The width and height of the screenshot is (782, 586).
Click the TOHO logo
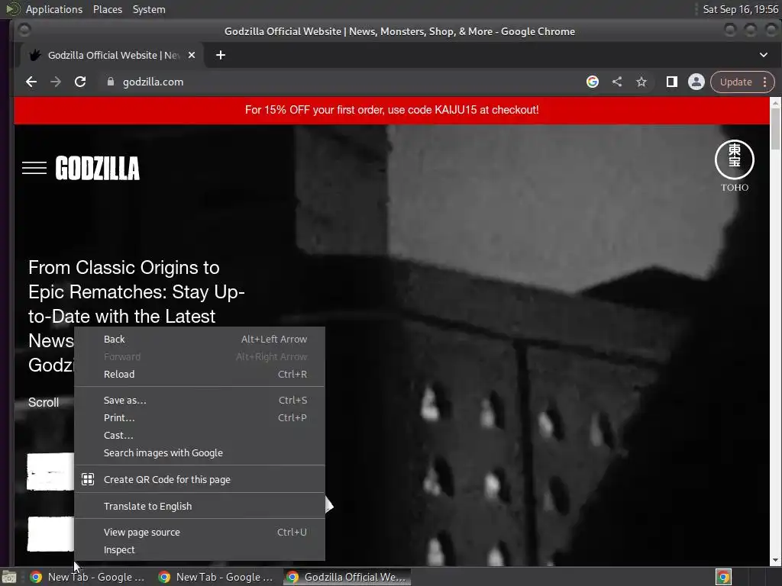pos(734,166)
